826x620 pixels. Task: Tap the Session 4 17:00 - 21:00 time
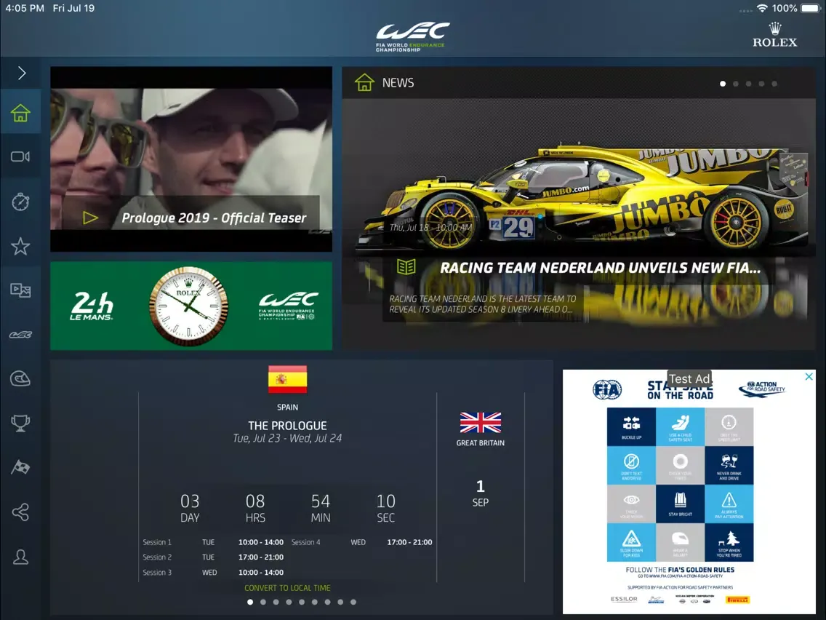point(409,542)
